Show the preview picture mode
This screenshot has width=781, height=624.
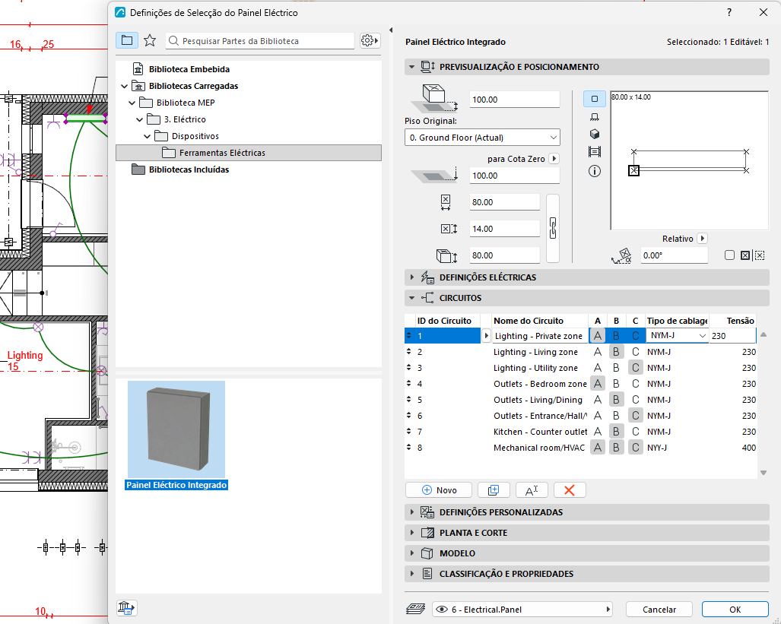click(x=594, y=152)
